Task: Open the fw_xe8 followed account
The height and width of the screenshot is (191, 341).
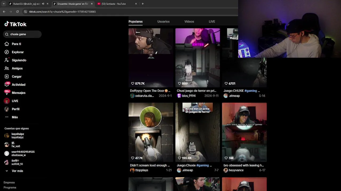Action: [13, 145]
